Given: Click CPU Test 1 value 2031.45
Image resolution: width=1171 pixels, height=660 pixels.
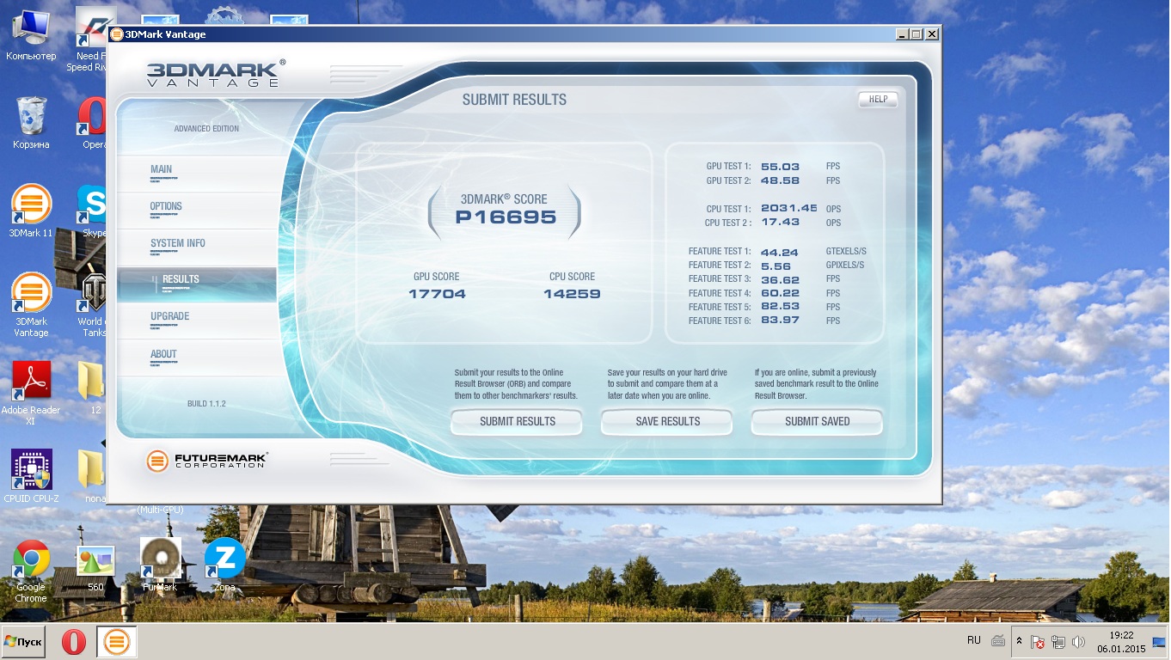Looking at the screenshot, I should (x=789, y=209).
